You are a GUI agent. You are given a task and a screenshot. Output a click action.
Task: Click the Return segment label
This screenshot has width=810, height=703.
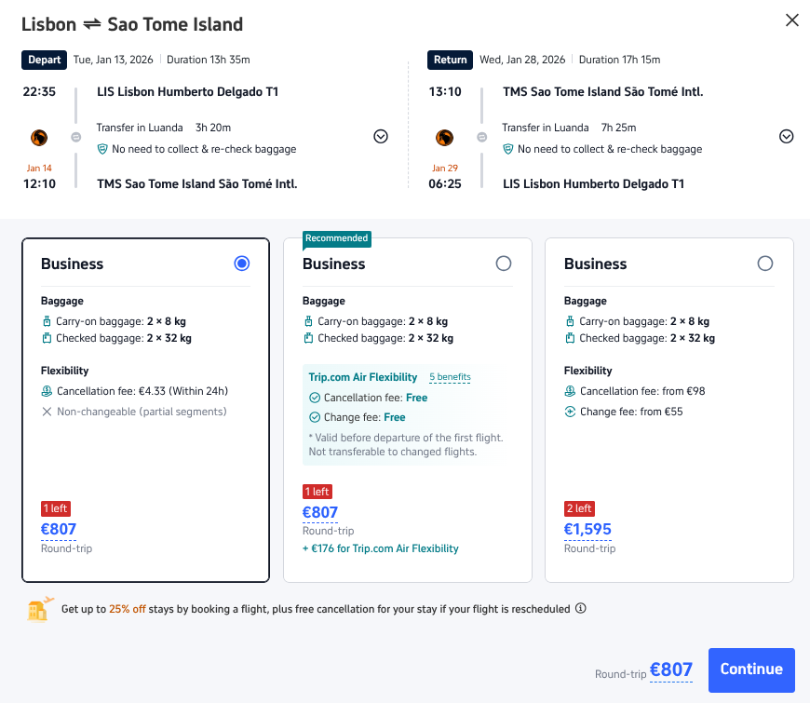tap(450, 60)
